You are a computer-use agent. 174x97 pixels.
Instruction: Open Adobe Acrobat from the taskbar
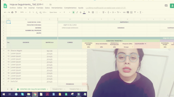[47, 94]
